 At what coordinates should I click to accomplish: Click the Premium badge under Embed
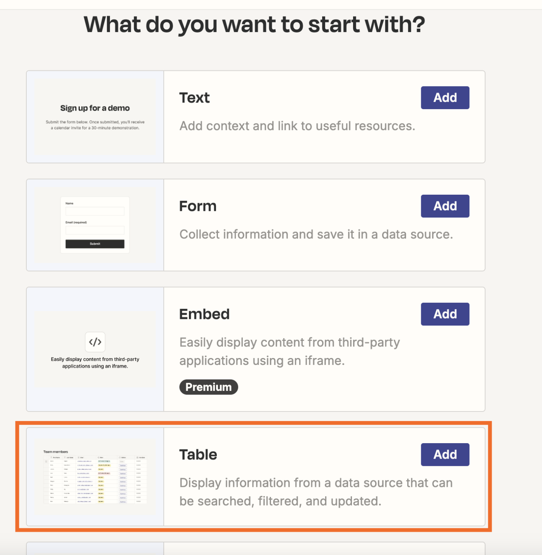[x=208, y=387]
